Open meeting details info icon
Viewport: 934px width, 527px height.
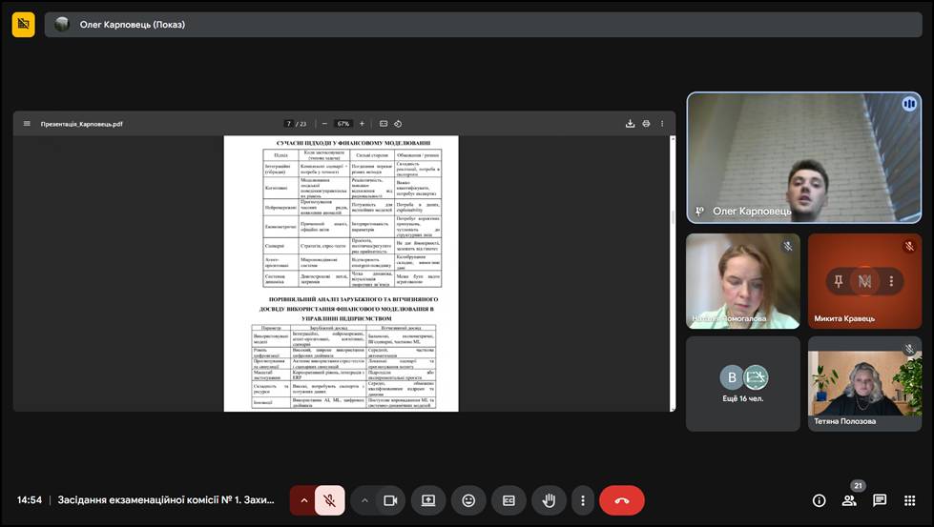point(819,500)
